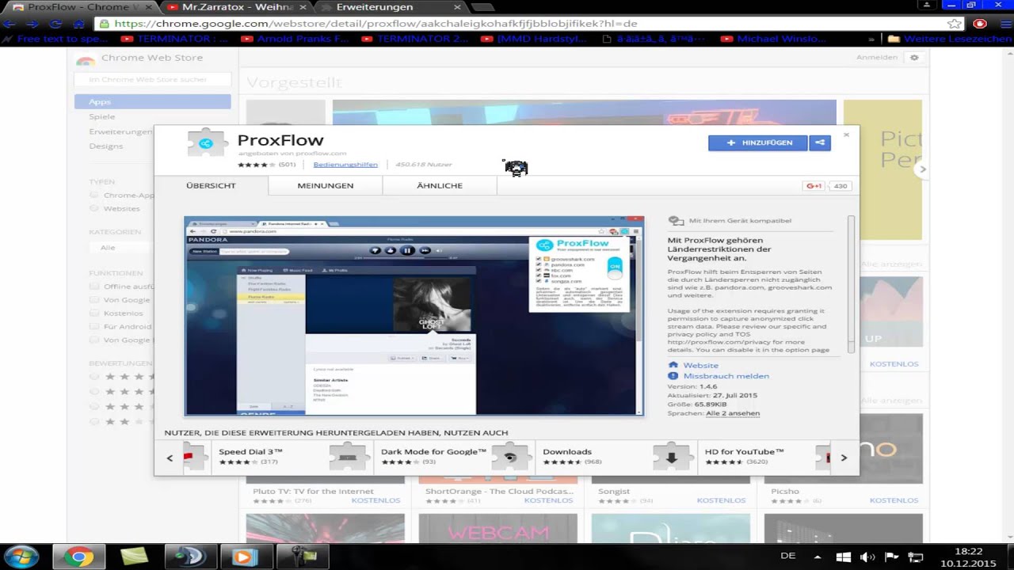Open web store settings gear icon
1014x570 pixels.
(x=914, y=58)
